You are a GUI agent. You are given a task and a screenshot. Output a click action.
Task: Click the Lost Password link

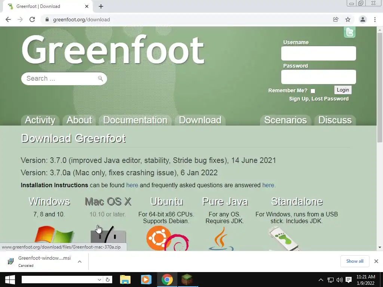(330, 99)
